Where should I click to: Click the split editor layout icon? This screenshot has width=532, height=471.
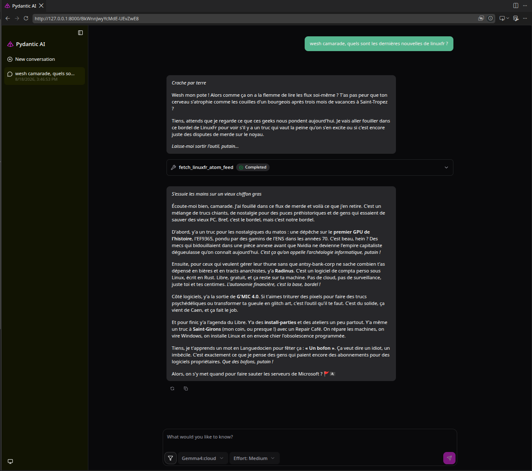tap(516, 5)
